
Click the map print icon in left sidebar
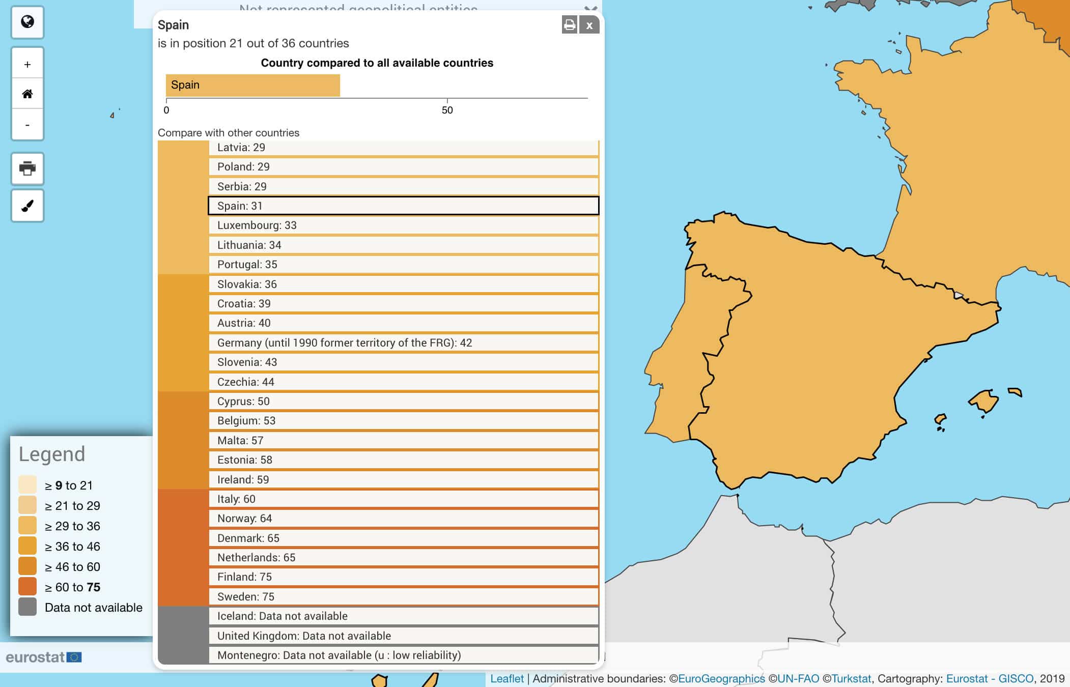[27, 168]
